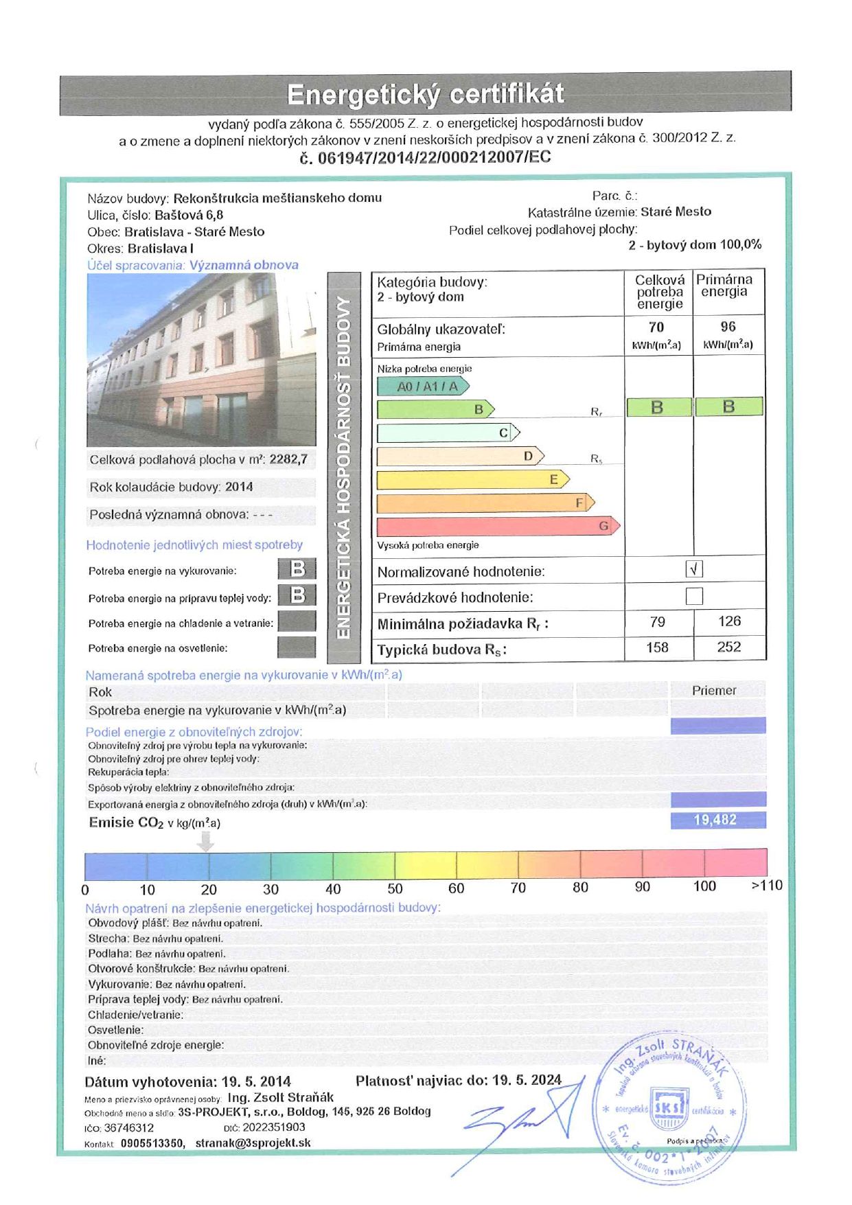
Task: Click the CO2 emission arrow marker on scale
Action: [205, 841]
